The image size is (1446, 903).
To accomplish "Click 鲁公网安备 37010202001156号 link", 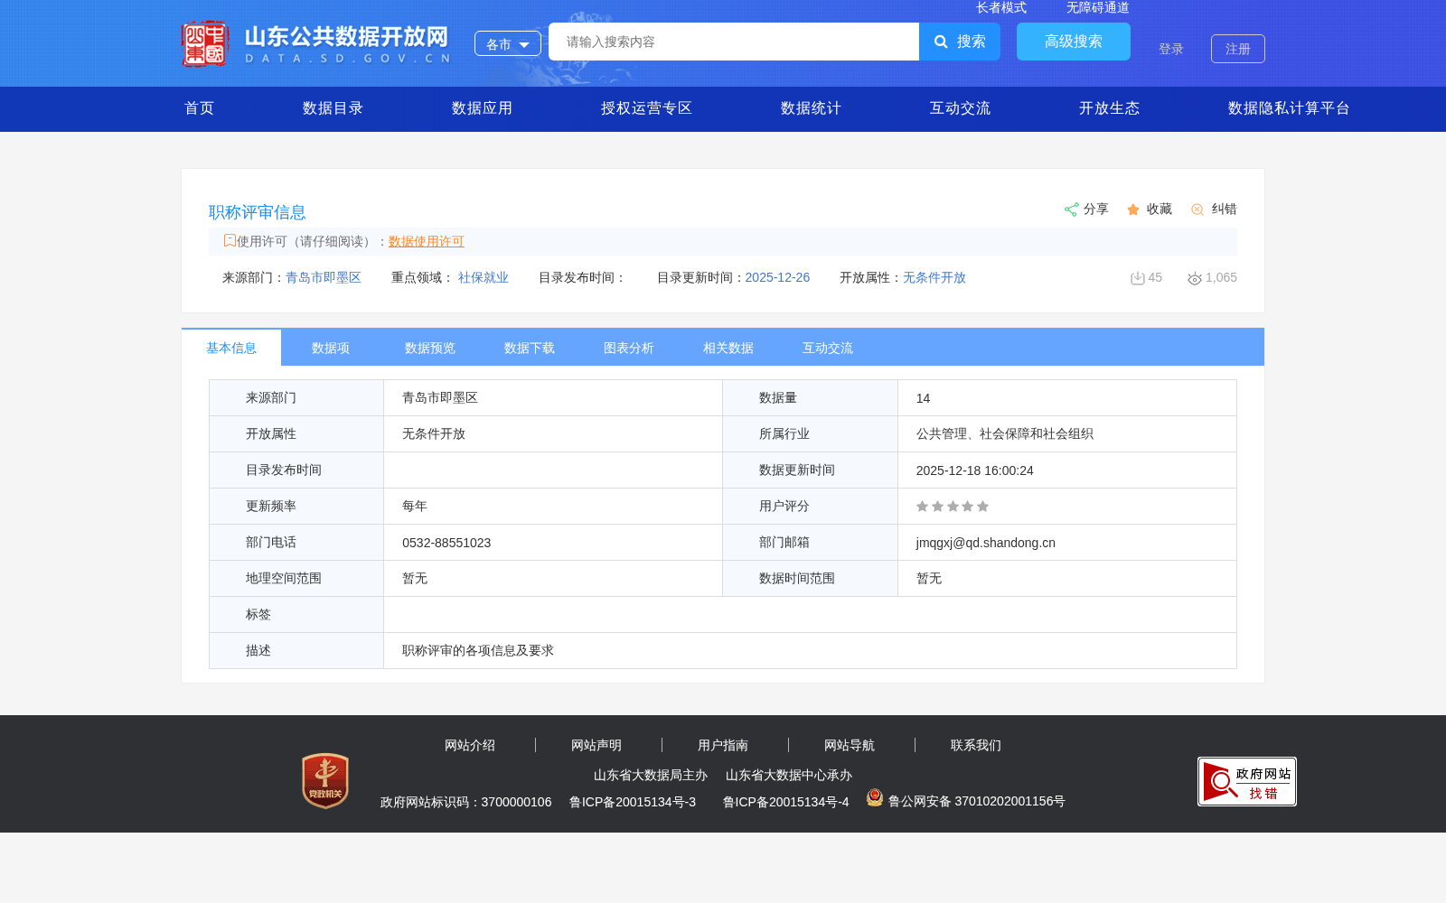I will click(x=977, y=801).
